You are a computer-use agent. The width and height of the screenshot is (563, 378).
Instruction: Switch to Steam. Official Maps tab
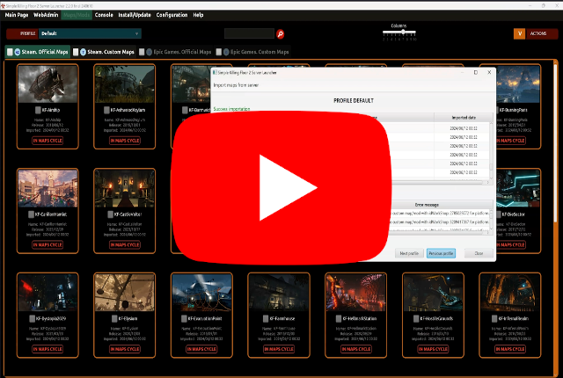point(38,52)
